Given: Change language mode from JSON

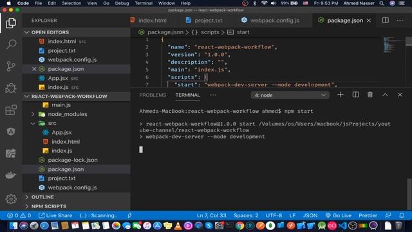Looking at the screenshot, I should pos(310,215).
